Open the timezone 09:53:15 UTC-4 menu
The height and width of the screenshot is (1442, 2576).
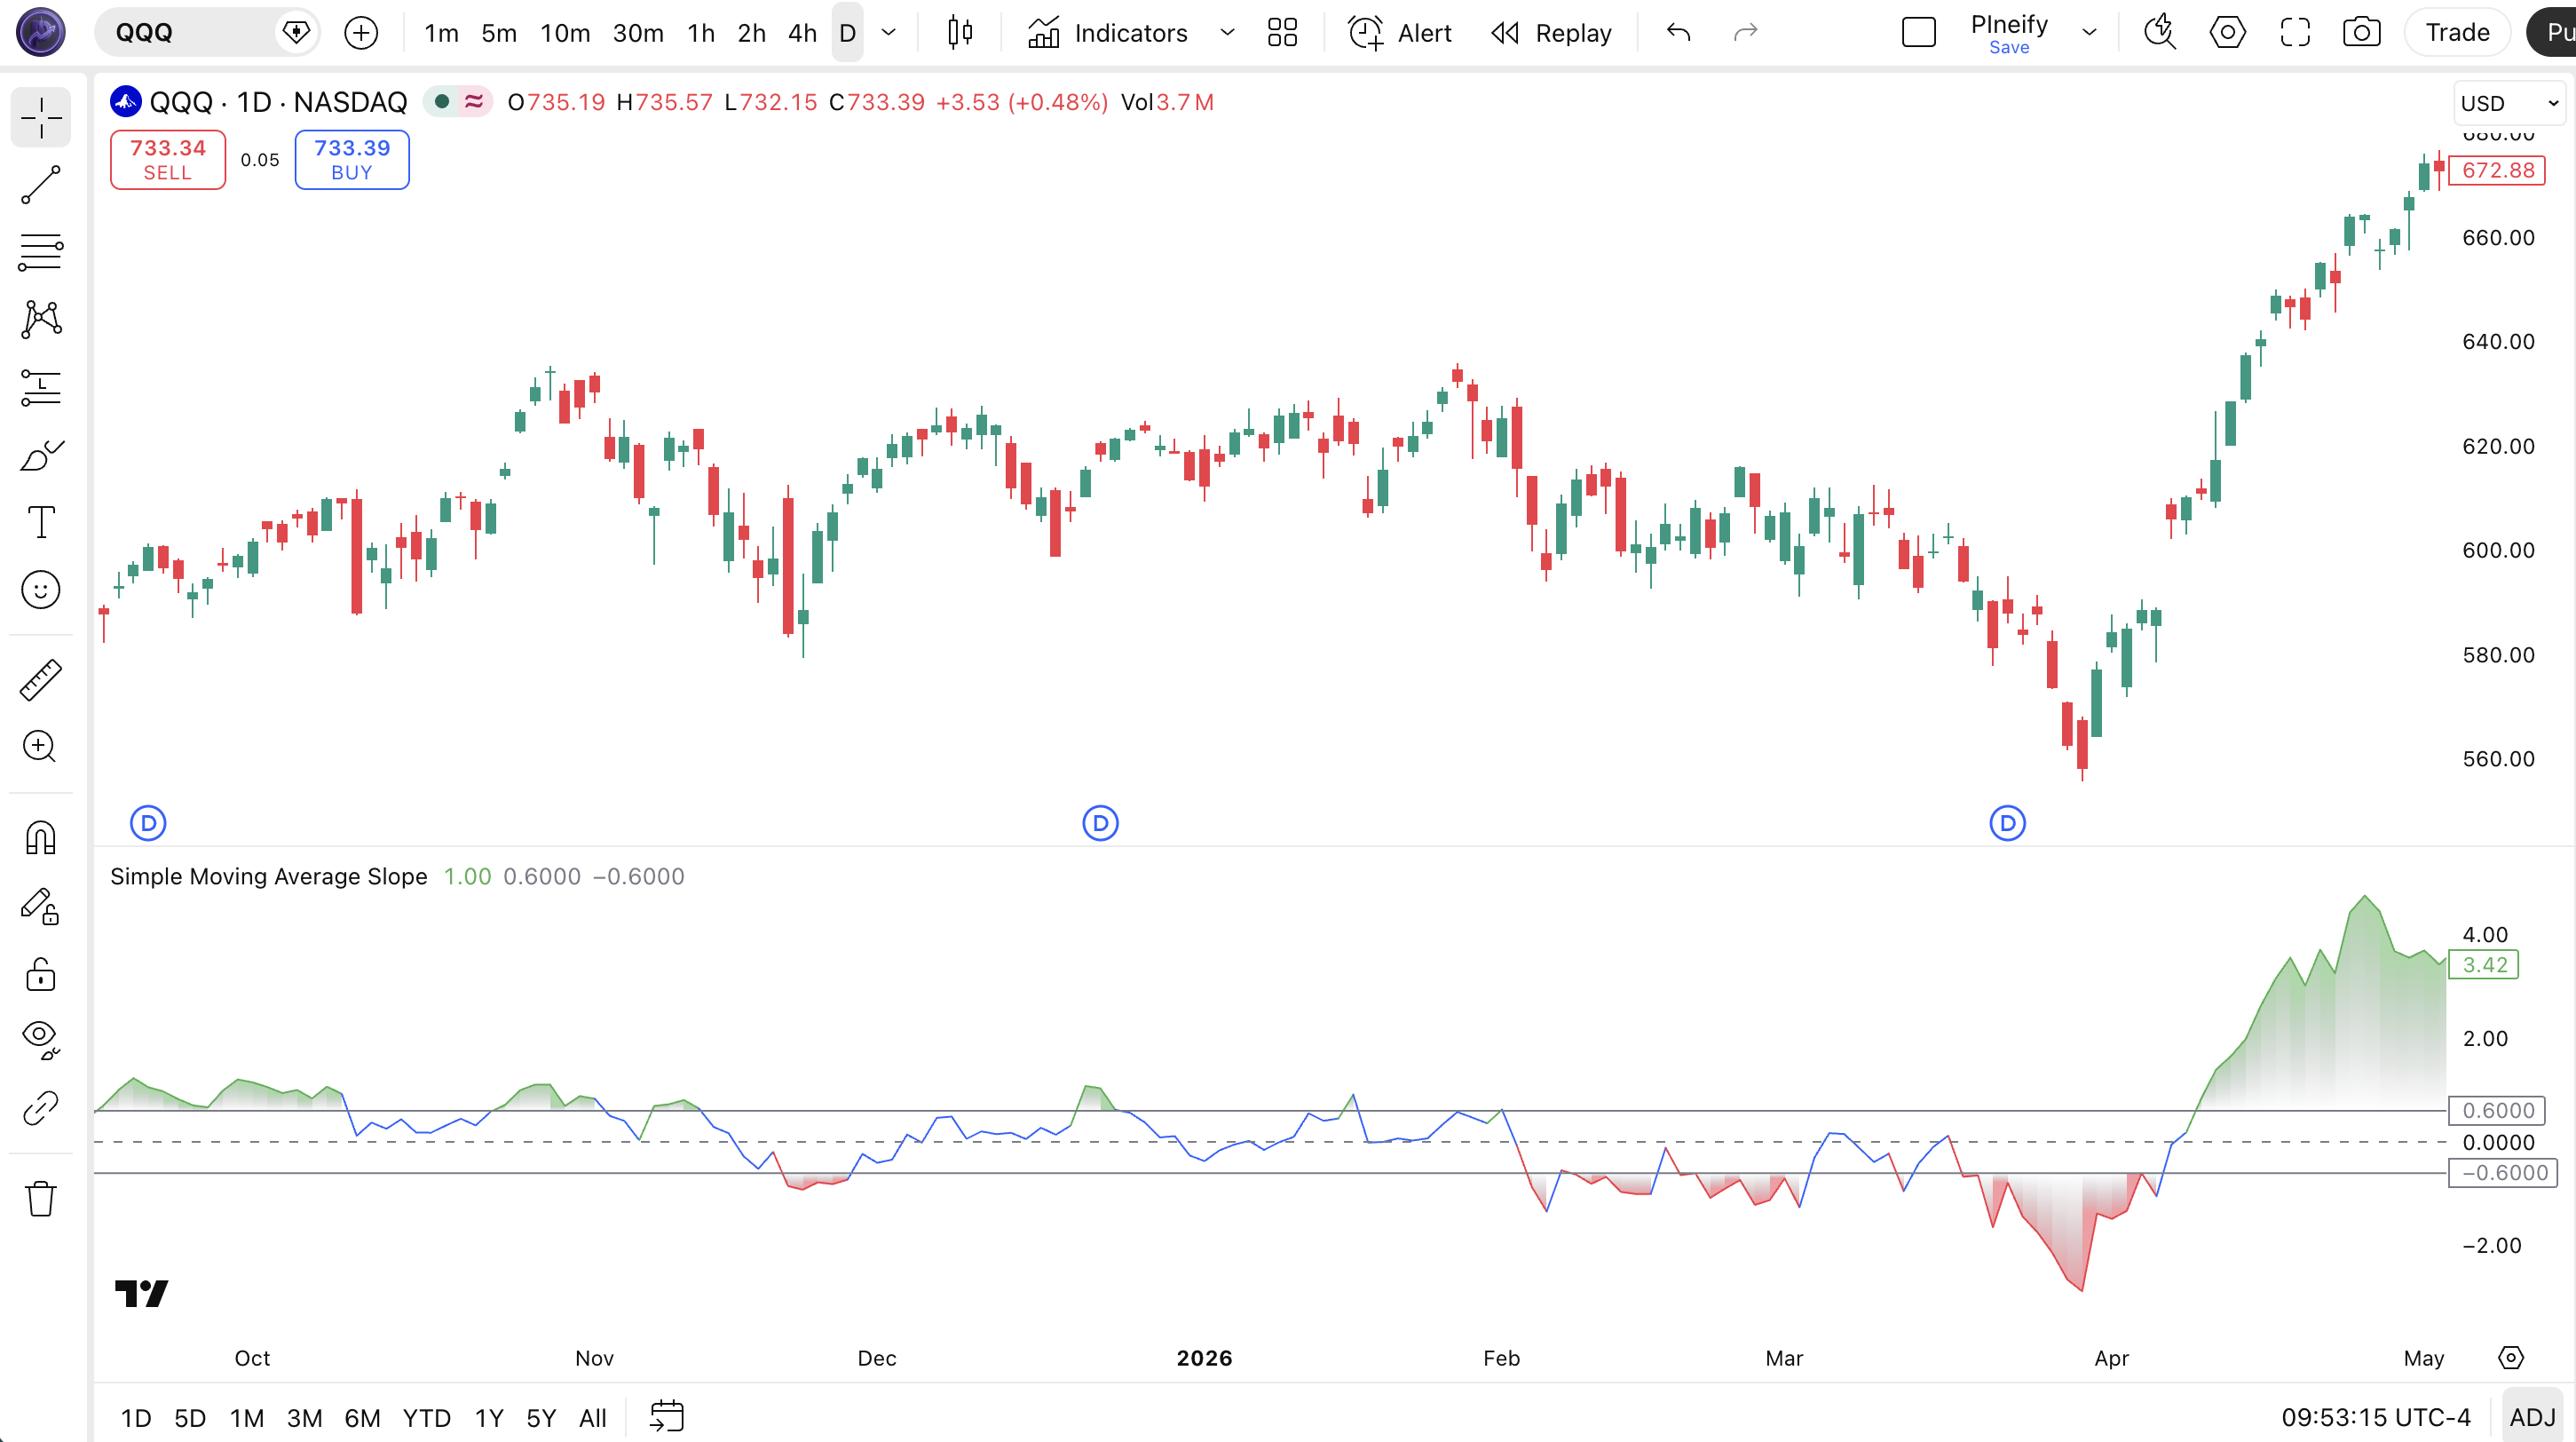(x=2375, y=1418)
